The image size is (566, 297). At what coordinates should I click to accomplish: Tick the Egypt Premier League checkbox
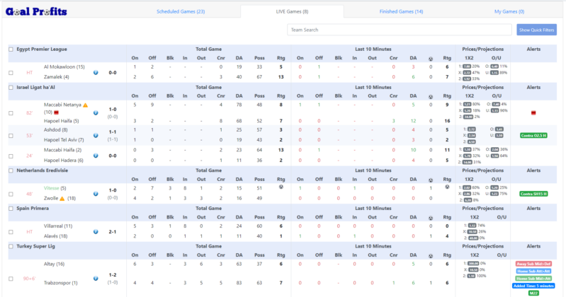click(11, 49)
